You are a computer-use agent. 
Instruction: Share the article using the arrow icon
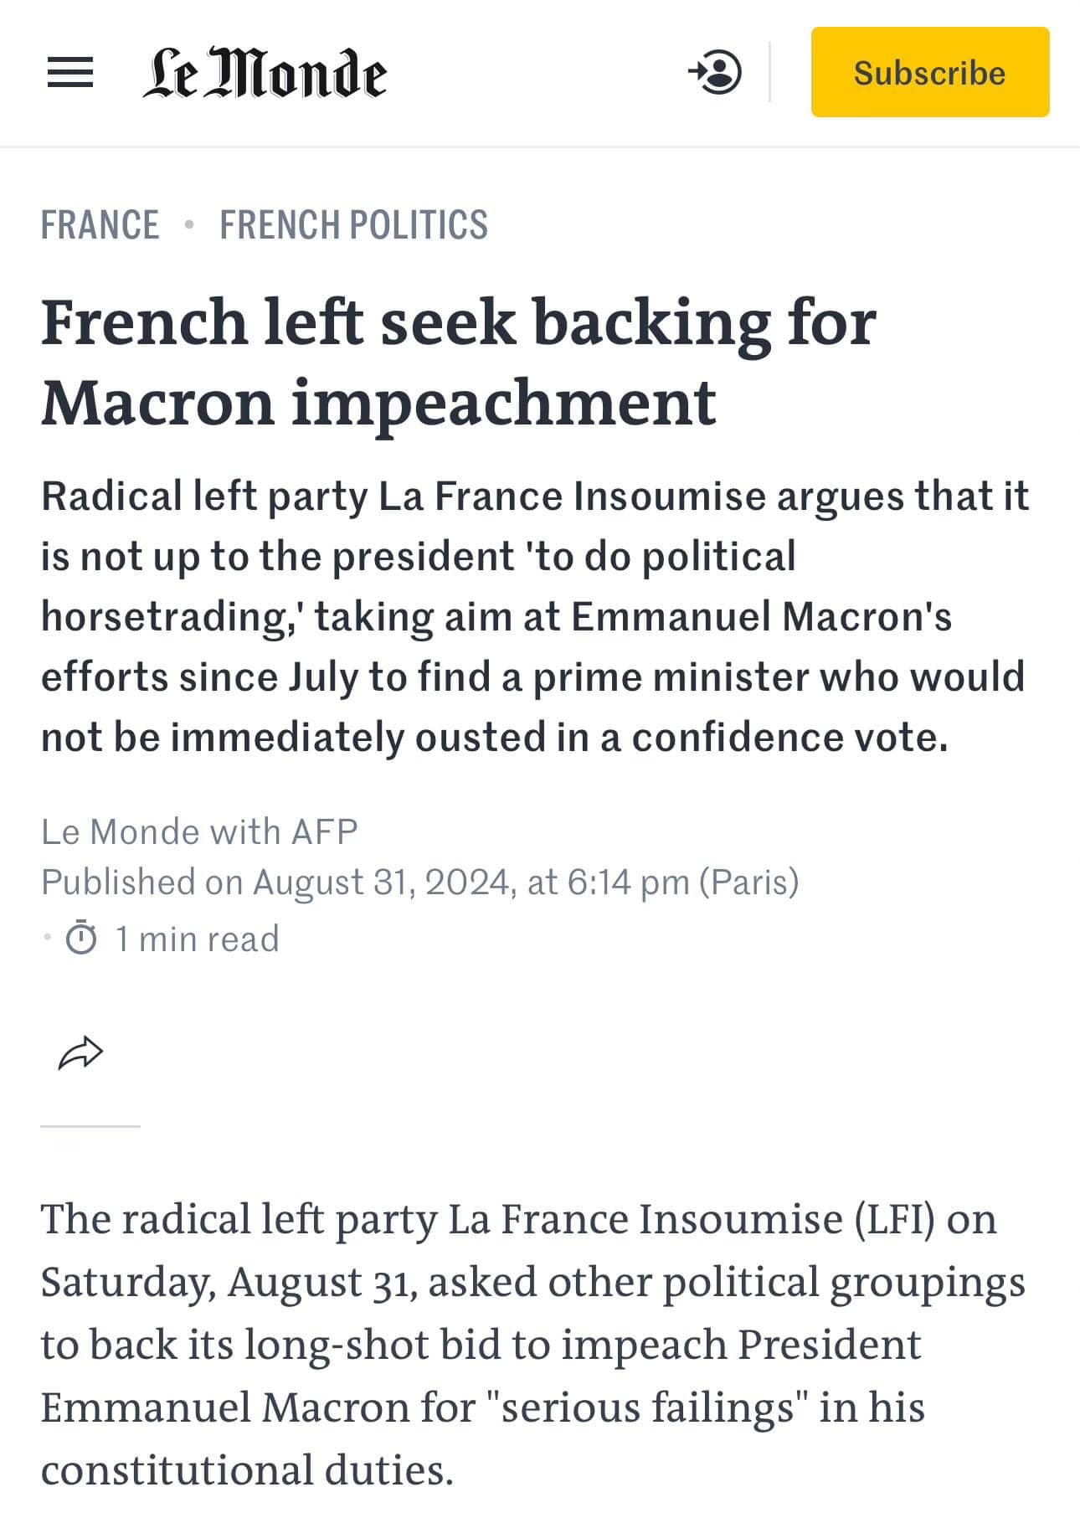pyautogui.click(x=80, y=1052)
